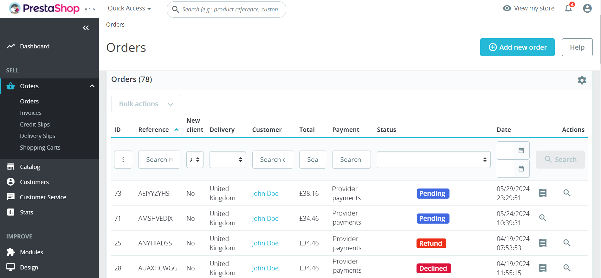
Task: View order 71 with magnifier icon
Action: (x=543, y=218)
